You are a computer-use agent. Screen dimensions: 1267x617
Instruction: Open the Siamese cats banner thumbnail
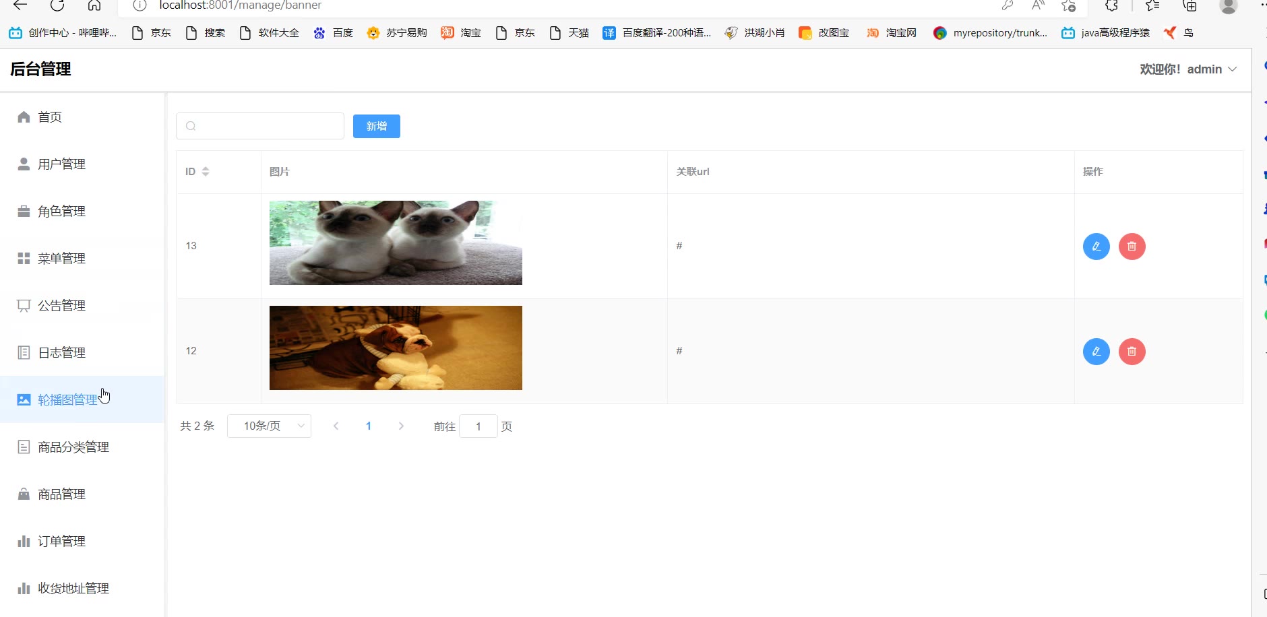pos(396,242)
